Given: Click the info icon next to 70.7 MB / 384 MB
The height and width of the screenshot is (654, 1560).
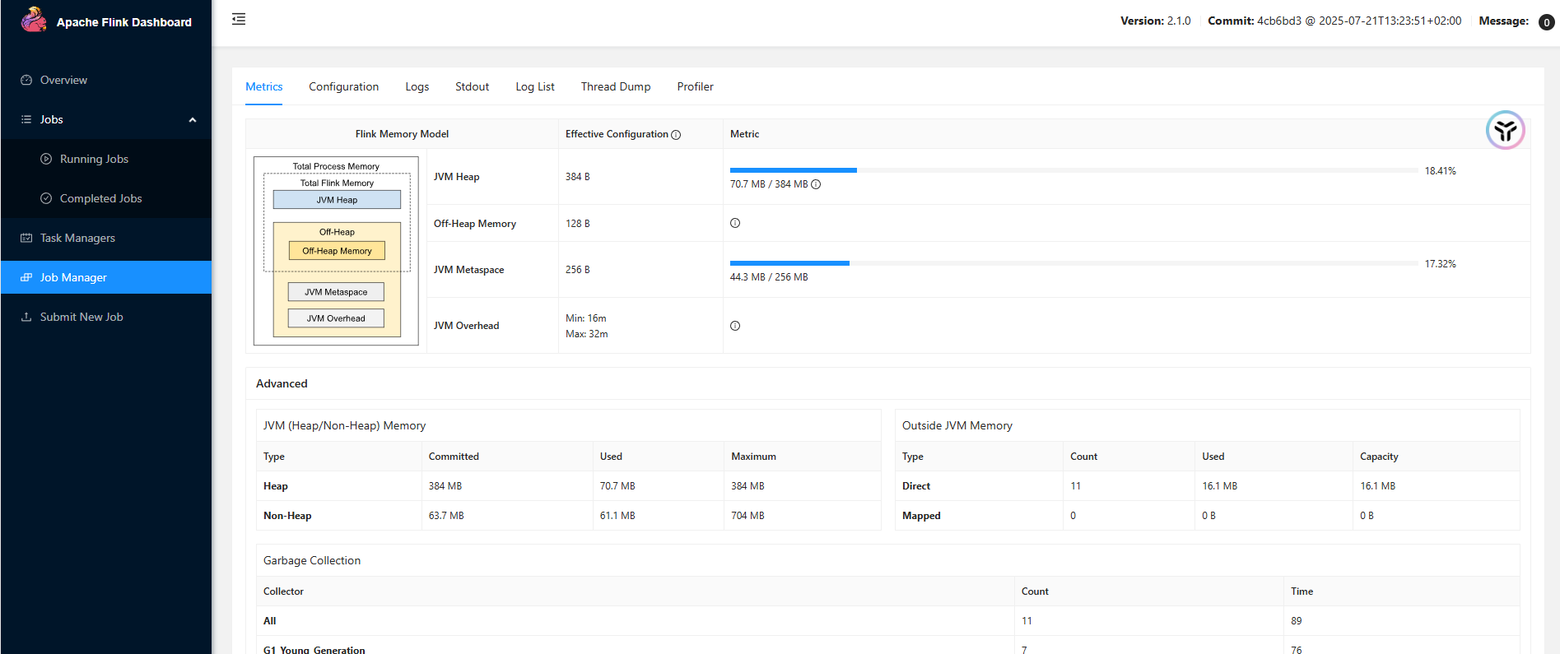Looking at the screenshot, I should [816, 184].
